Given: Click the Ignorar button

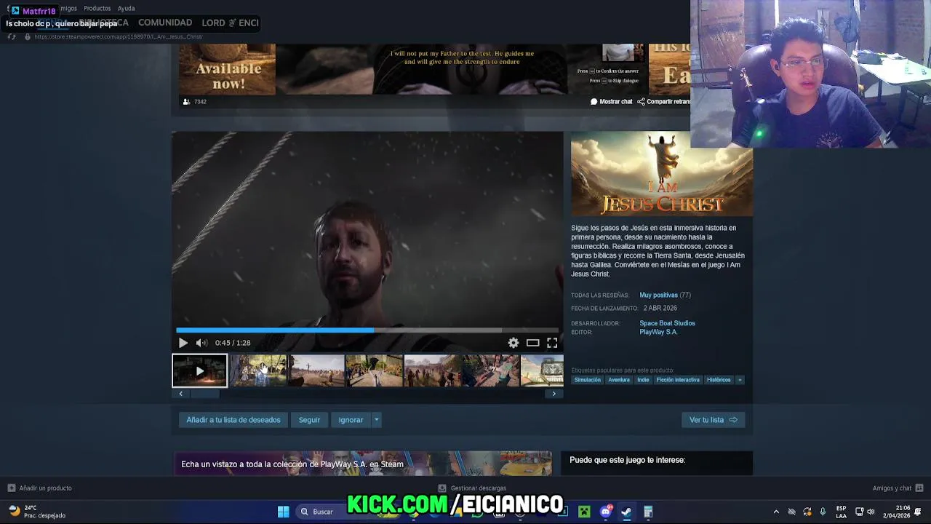Looking at the screenshot, I should (x=351, y=420).
